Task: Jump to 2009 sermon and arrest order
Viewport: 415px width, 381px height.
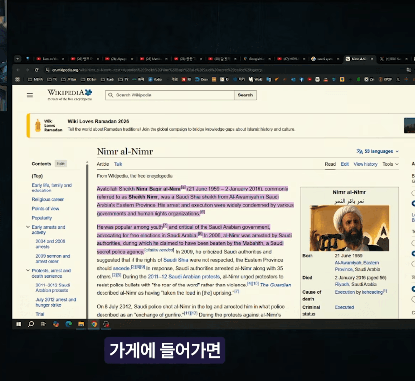Action: 52,259
